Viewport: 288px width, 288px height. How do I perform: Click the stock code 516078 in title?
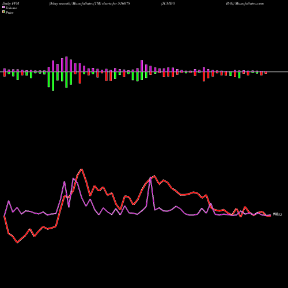point(124,3)
